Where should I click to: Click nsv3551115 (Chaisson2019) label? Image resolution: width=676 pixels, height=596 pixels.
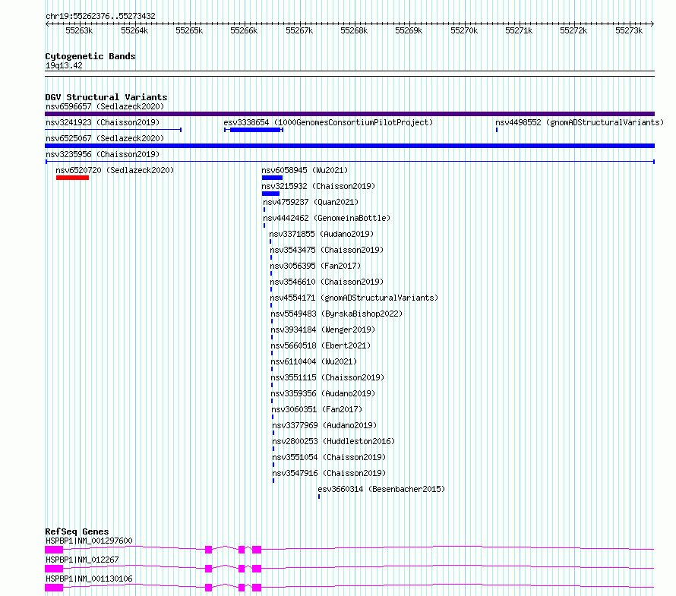(327, 377)
